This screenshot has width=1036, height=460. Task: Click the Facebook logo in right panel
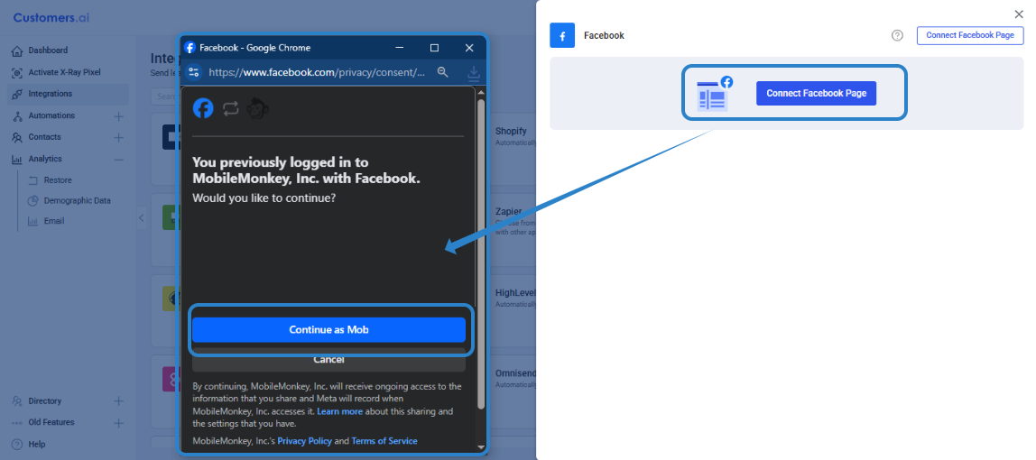pos(562,36)
